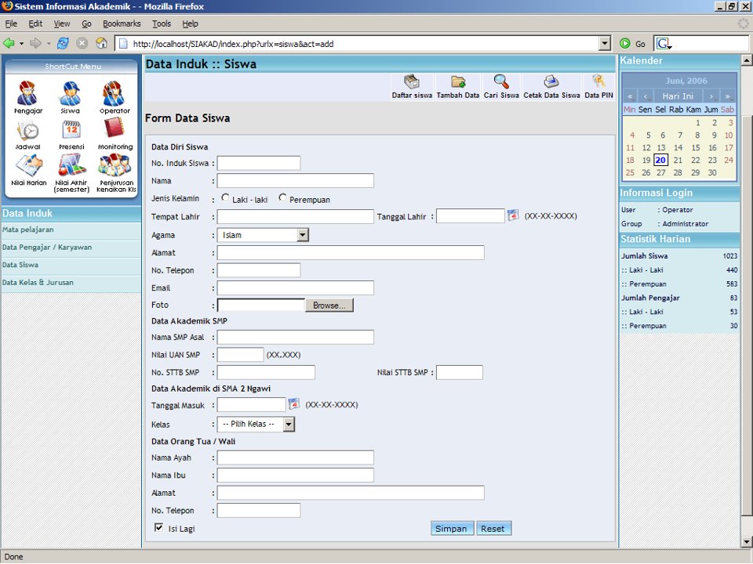The height and width of the screenshot is (564, 753).
Task: Uncheck the Isi Lagi checkbox
Action: pyautogui.click(x=159, y=529)
